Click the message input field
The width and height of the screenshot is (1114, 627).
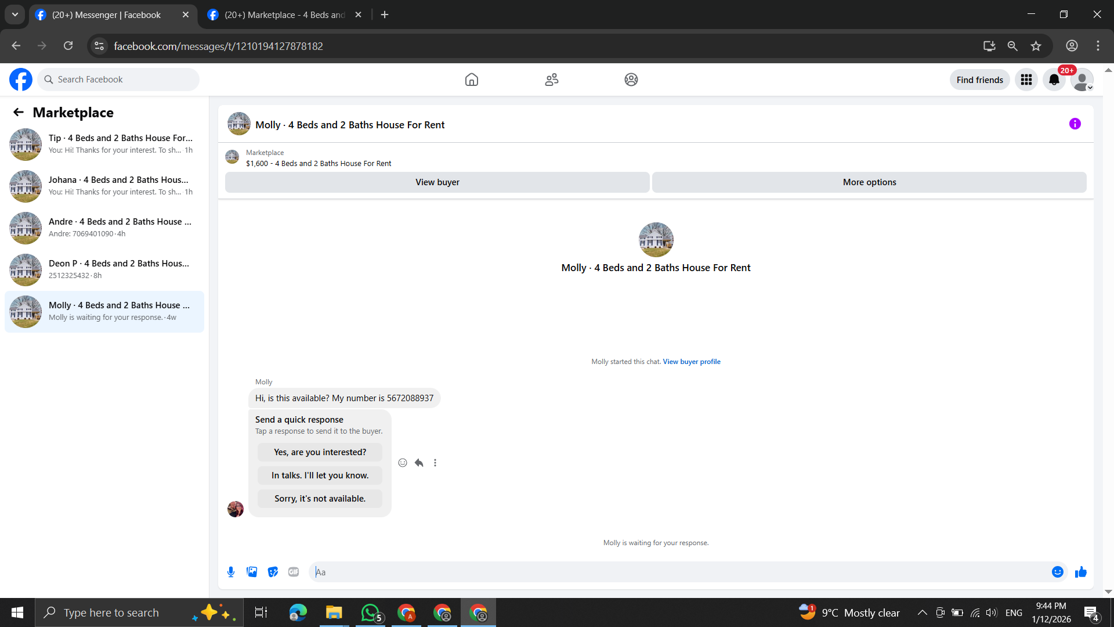click(679, 572)
